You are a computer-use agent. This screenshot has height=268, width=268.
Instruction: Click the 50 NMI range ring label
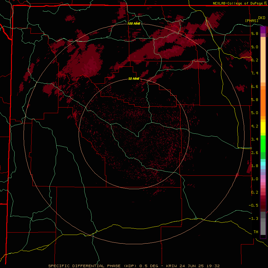(x=134, y=79)
